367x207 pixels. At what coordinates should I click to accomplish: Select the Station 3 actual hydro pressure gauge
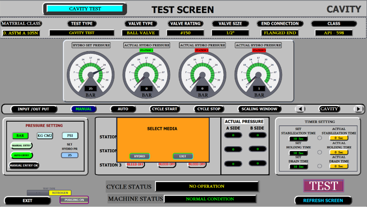click(x=258, y=75)
